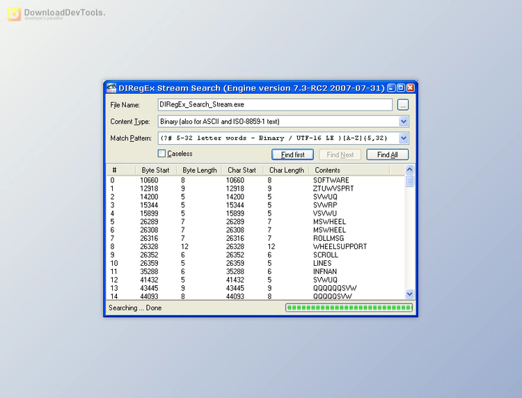Sort by the # column header
This screenshot has width=522, height=398.
point(121,170)
